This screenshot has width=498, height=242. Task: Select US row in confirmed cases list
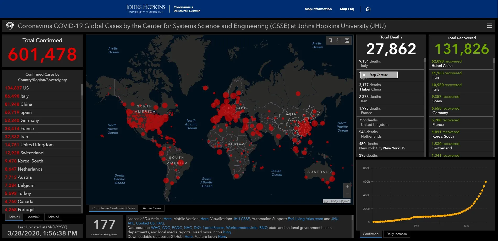[x=42, y=88]
